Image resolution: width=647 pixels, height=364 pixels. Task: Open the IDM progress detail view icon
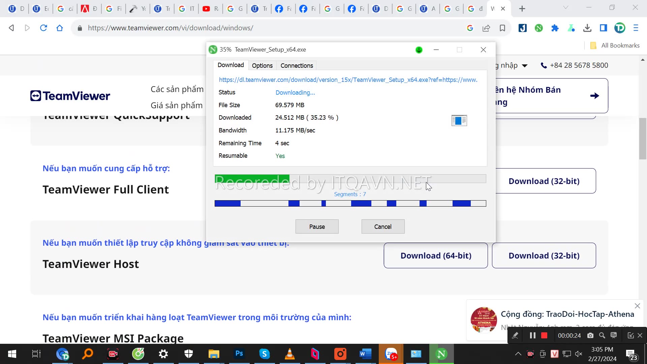pos(459,120)
